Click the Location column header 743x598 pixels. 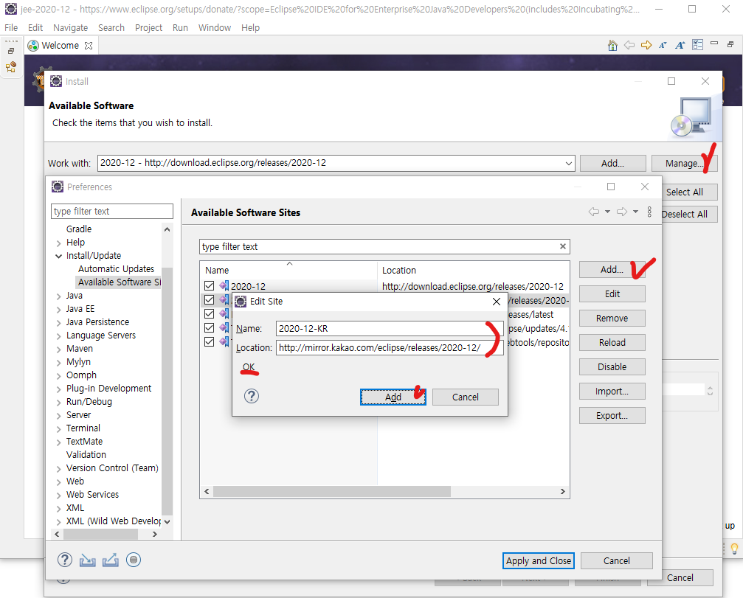pos(473,270)
